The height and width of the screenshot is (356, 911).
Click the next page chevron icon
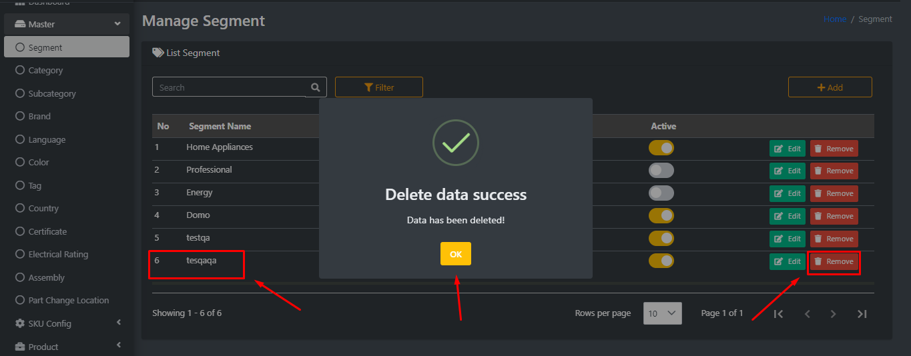tap(833, 313)
